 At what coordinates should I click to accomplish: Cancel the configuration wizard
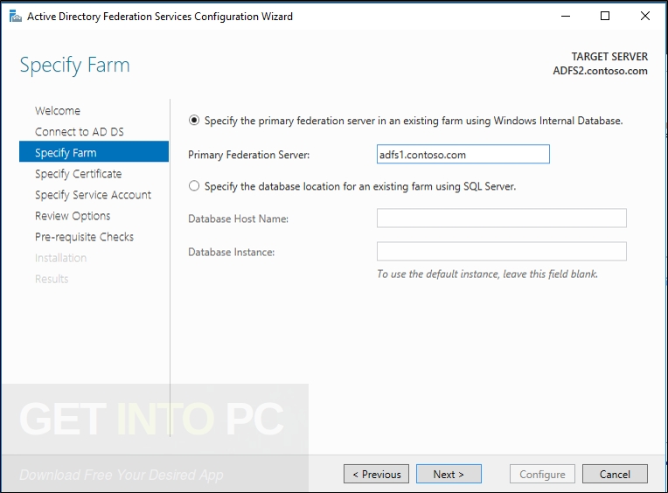coord(615,474)
